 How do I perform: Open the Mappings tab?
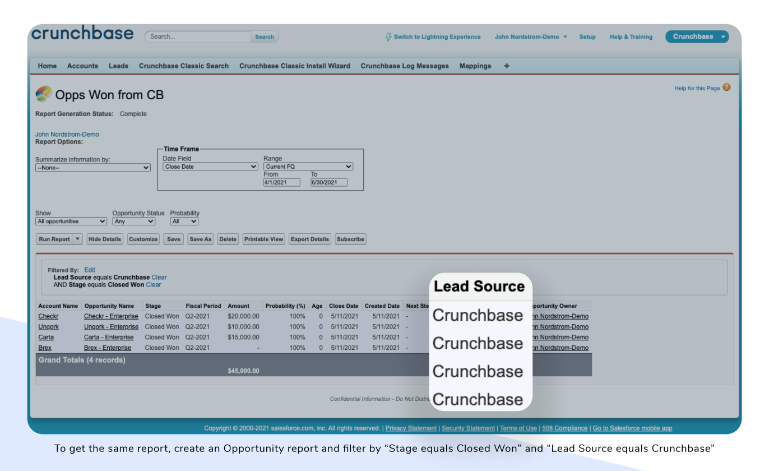pos(475,66)
